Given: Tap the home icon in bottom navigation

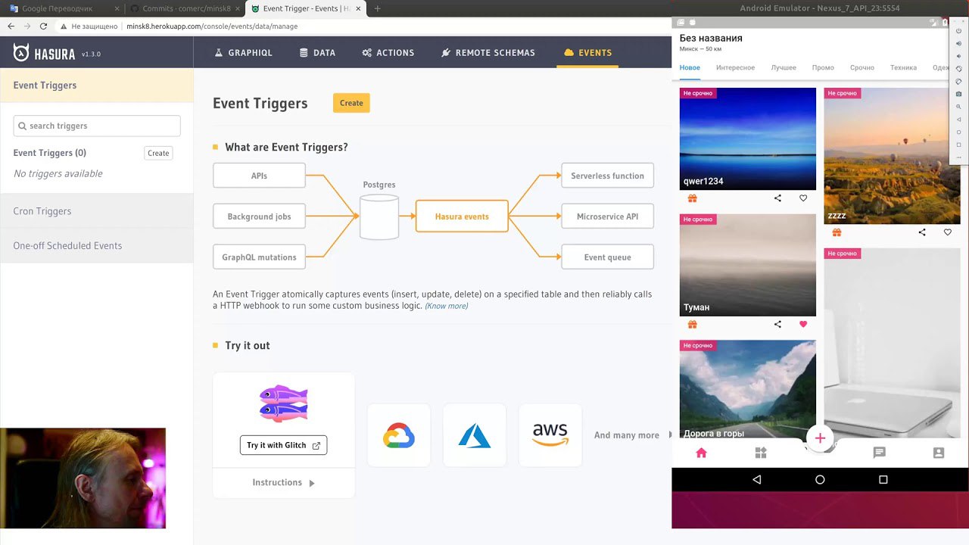Looking at the screenshot, I should click(x=701, y=453).
